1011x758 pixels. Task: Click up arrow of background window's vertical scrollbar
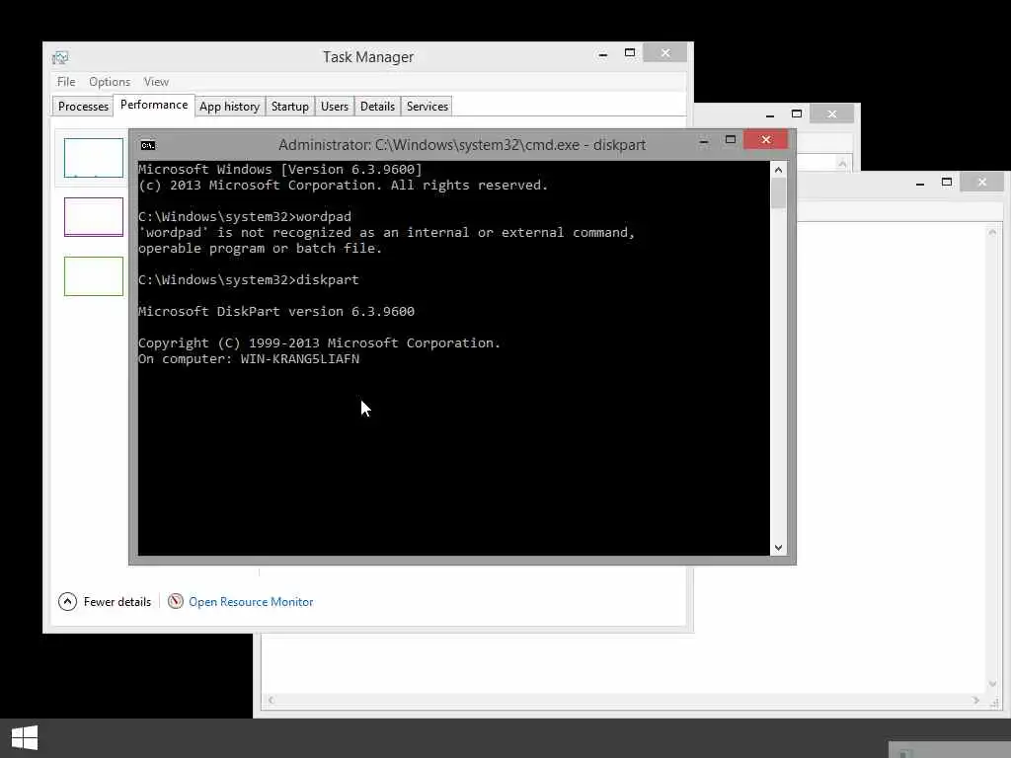992,232
